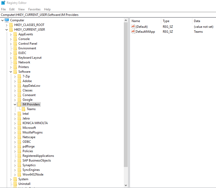Expand the Policies key chevron
The width and height of the screenshot is (216, 188).
click(15, 151)
